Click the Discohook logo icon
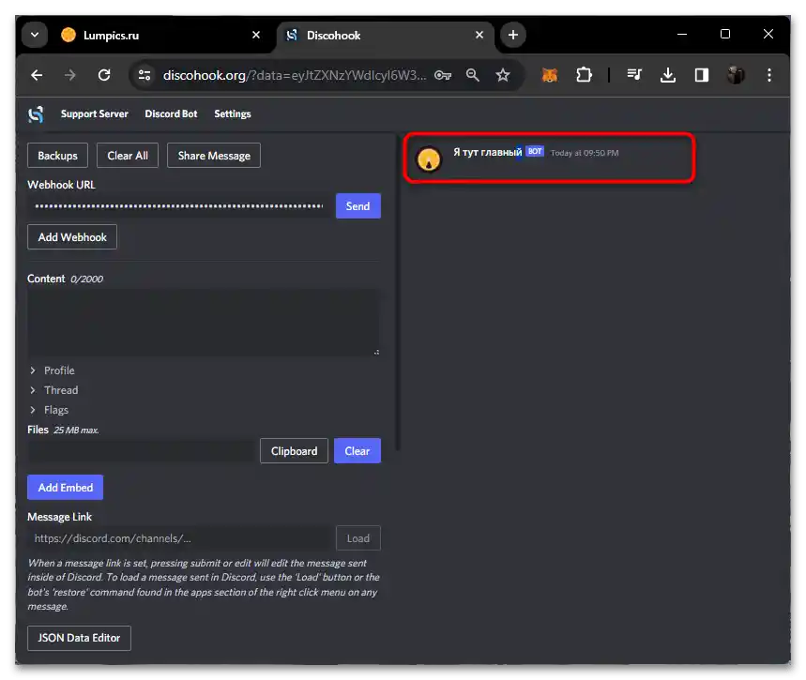Viewport: 806px width, 680px height. pyautogui.click(x=36, y=114)
